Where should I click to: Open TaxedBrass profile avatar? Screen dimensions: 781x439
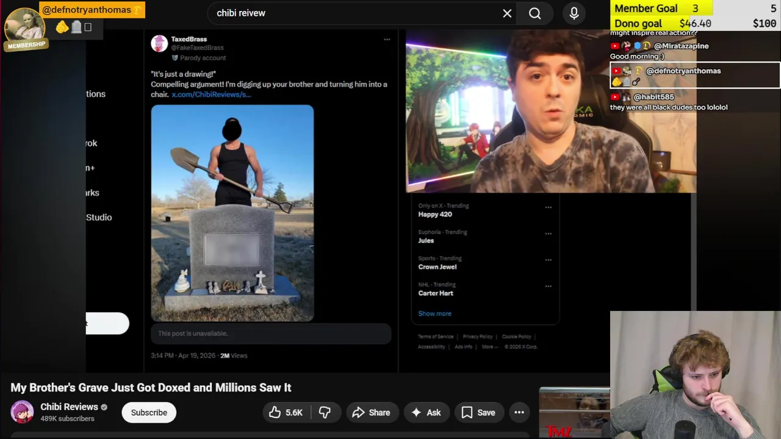pos(159,43)
